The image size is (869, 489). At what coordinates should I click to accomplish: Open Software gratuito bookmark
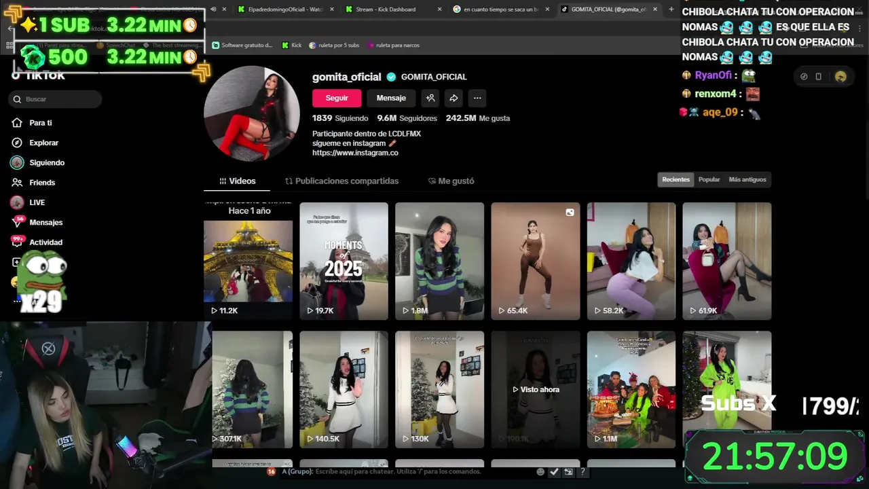[x=242, y=46]
